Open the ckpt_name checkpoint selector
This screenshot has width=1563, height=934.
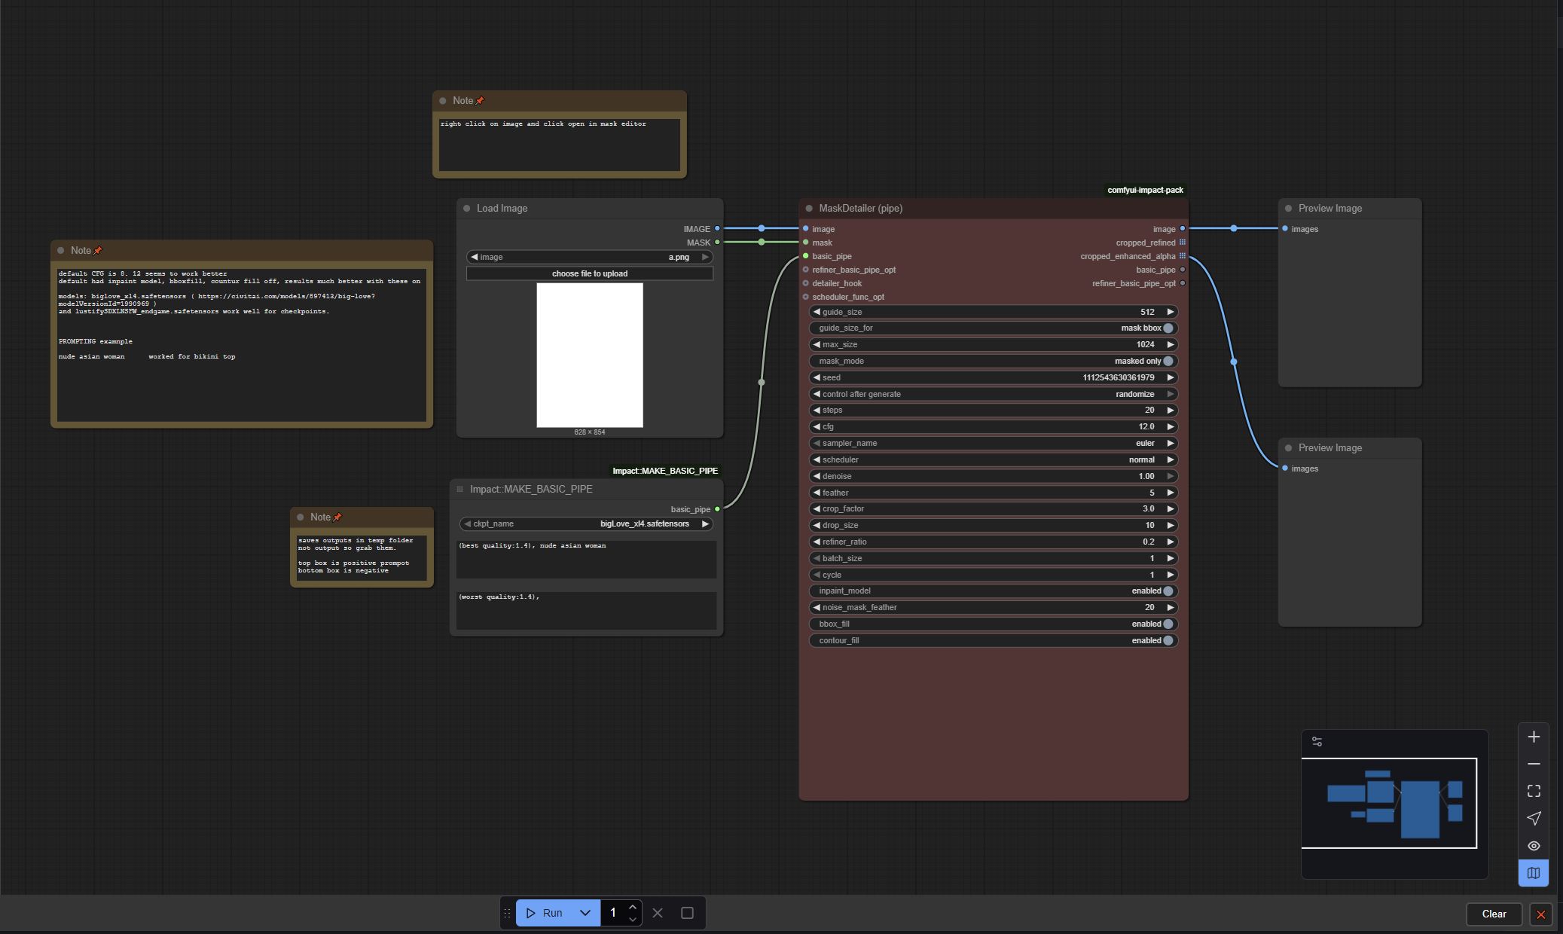588,523
